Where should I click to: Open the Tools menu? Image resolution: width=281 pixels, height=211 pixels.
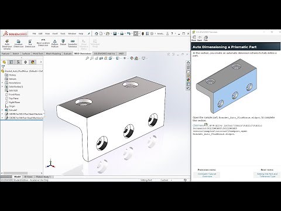[x=63, y=33]
